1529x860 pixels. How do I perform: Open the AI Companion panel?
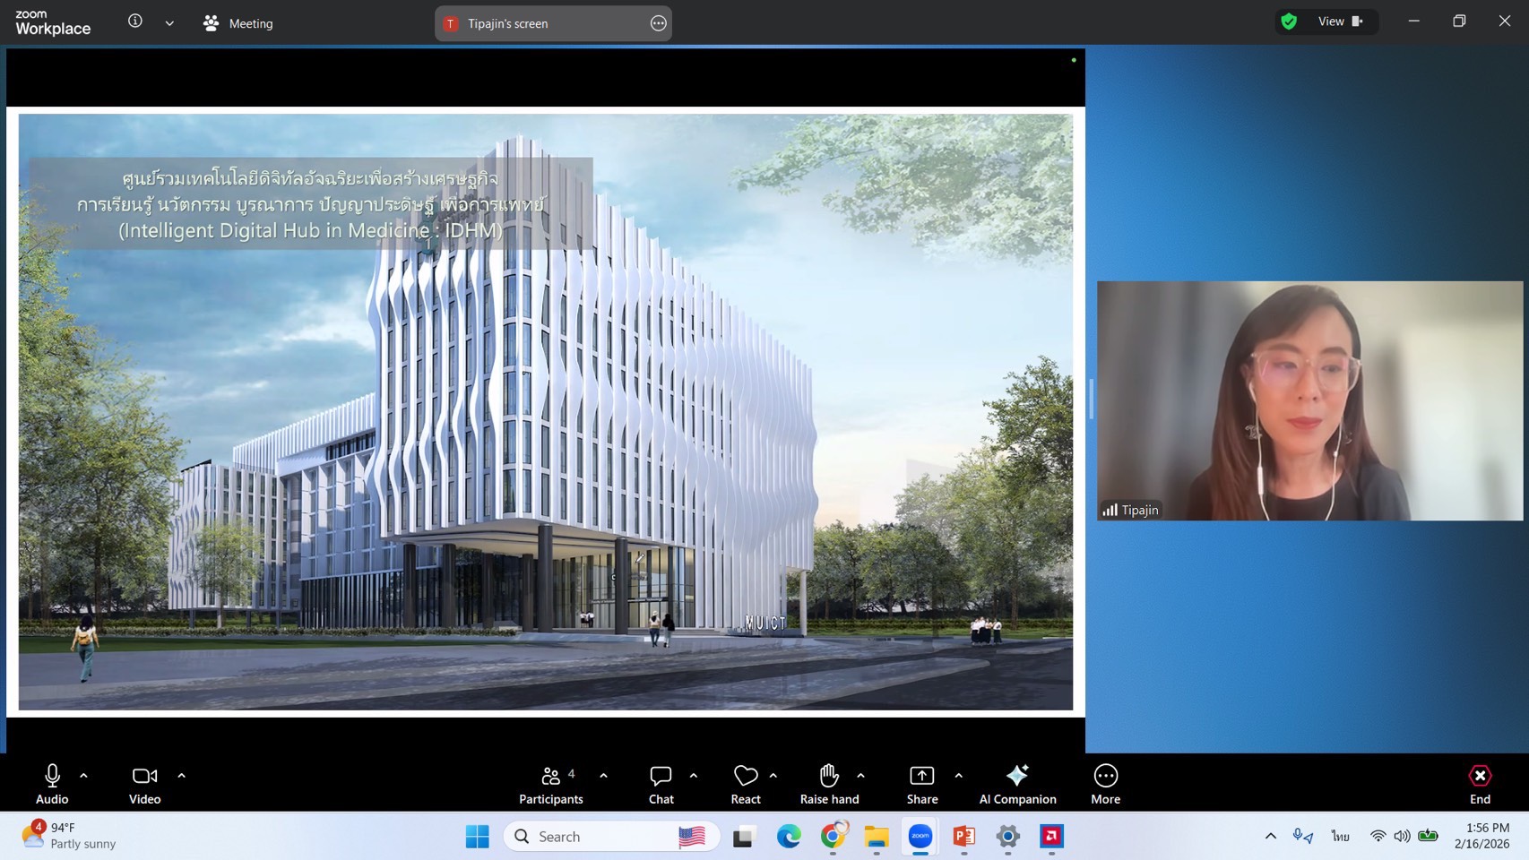(x=1017, y=784)
